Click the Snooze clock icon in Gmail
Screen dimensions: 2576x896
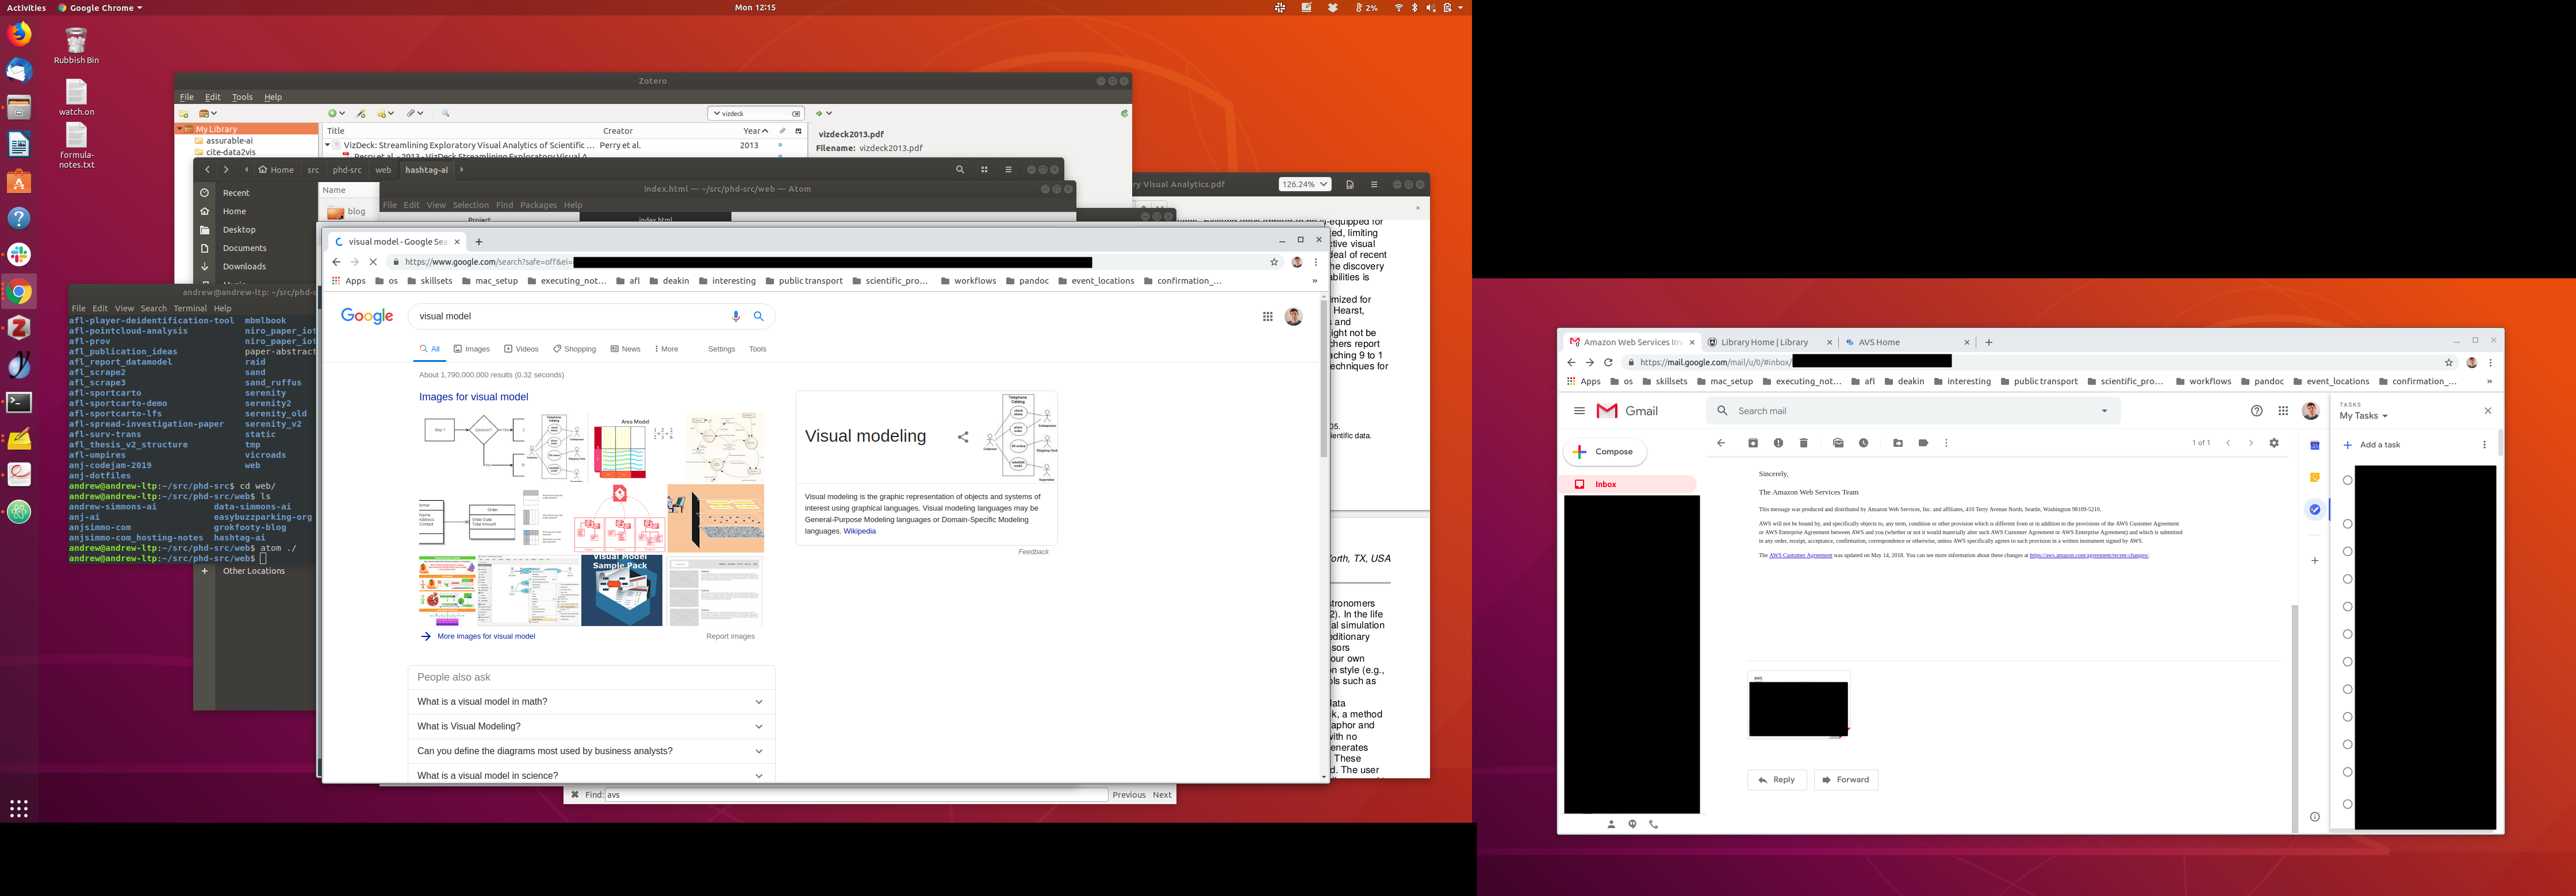(x=1864, y=443)
